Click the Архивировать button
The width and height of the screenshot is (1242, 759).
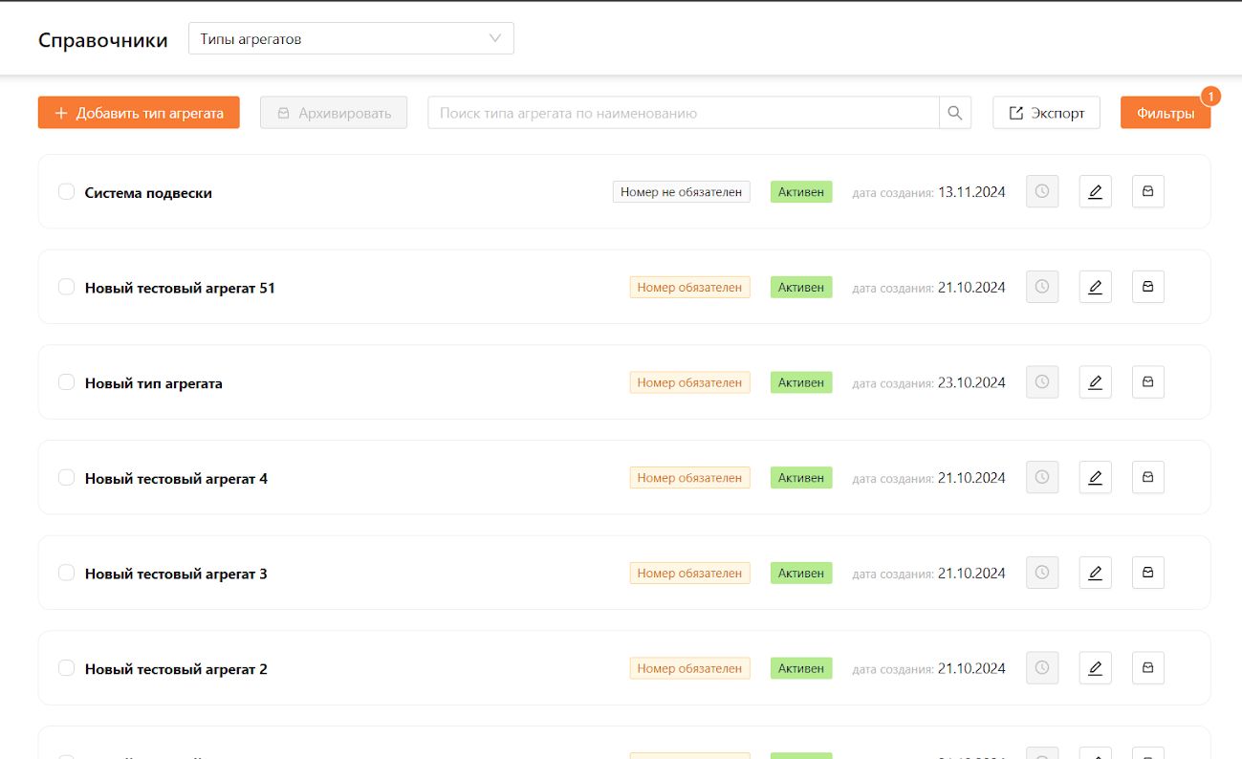tap(334, 113)
